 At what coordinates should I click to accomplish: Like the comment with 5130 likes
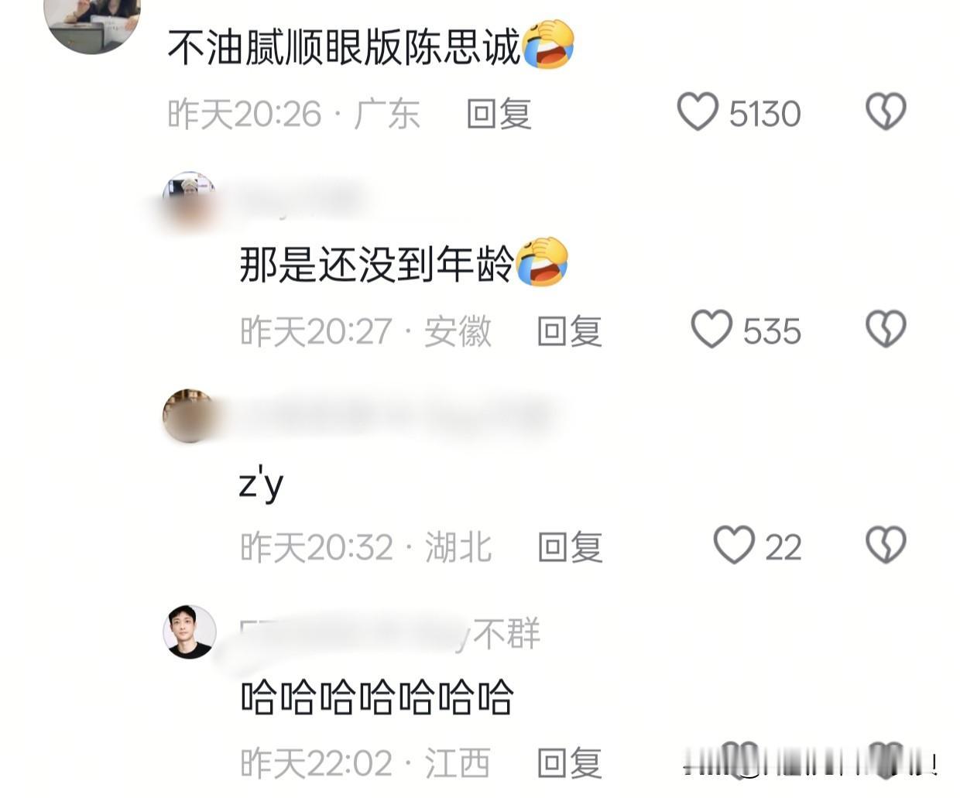tap(698, 112)
